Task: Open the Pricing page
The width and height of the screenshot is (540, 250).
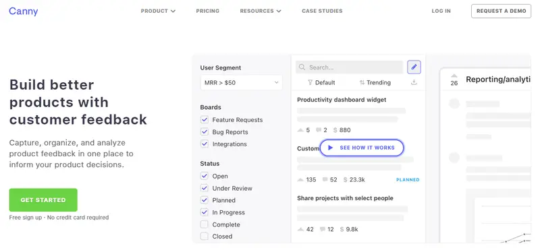Action: [208, 11]
